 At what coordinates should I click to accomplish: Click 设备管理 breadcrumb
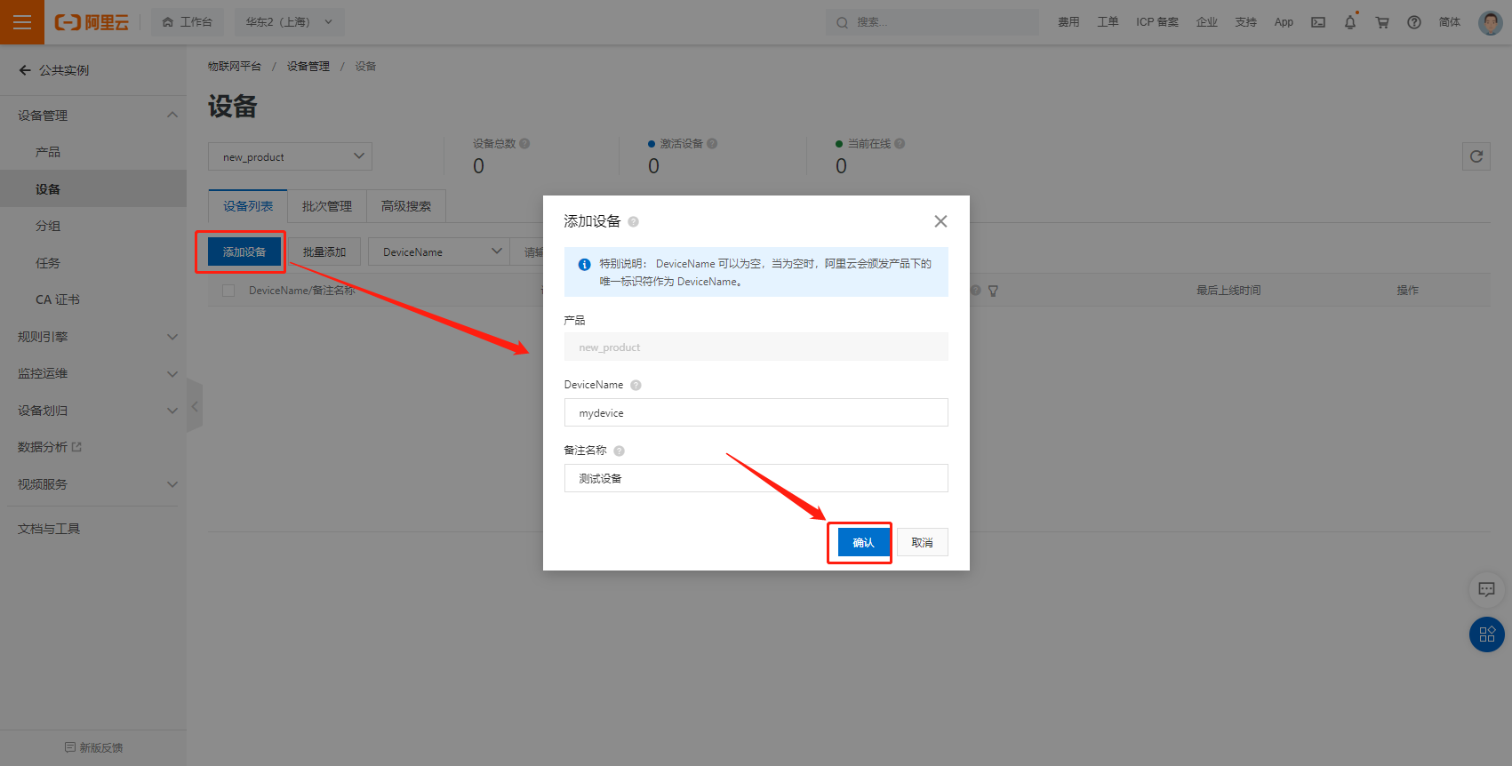pos(308,67)
